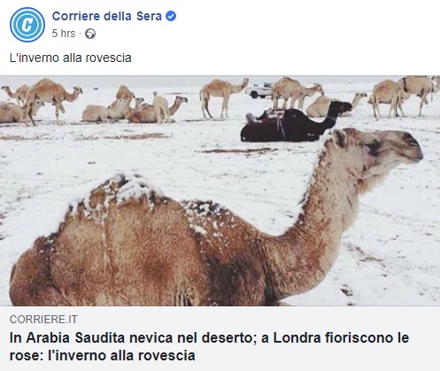Click the grey link preview footer area
Screen dimensions: 440x371
220,338
